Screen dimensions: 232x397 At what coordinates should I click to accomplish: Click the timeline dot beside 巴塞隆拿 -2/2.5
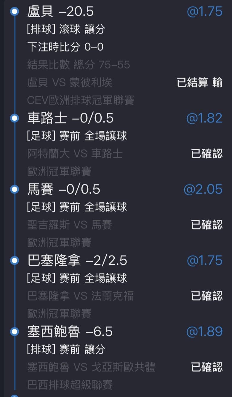point(14,260)
